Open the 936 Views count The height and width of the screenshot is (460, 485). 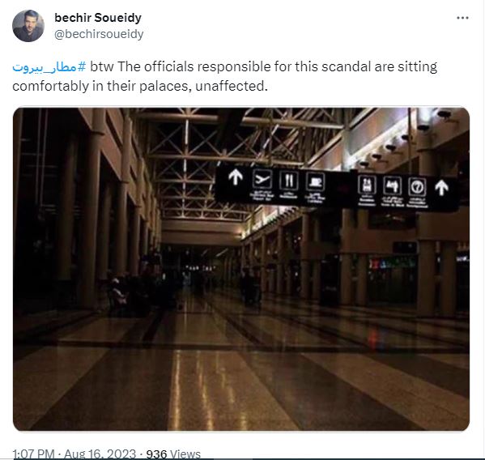coord(173,454)
